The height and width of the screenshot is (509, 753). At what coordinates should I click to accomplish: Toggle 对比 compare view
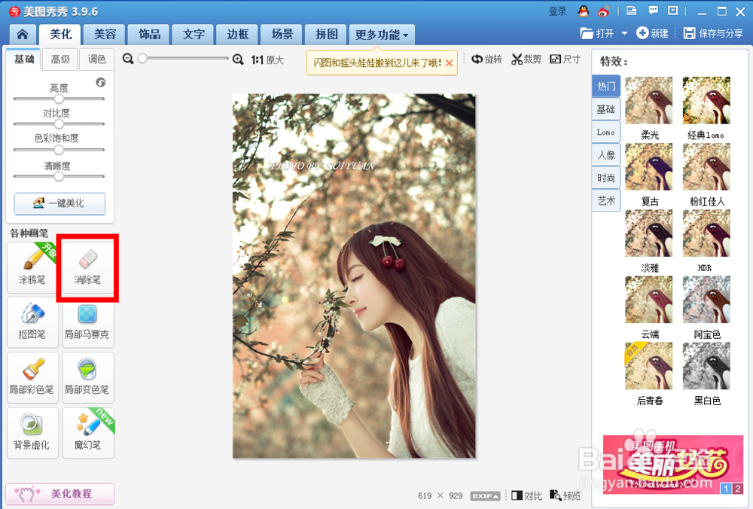click(x=526, y=495)
